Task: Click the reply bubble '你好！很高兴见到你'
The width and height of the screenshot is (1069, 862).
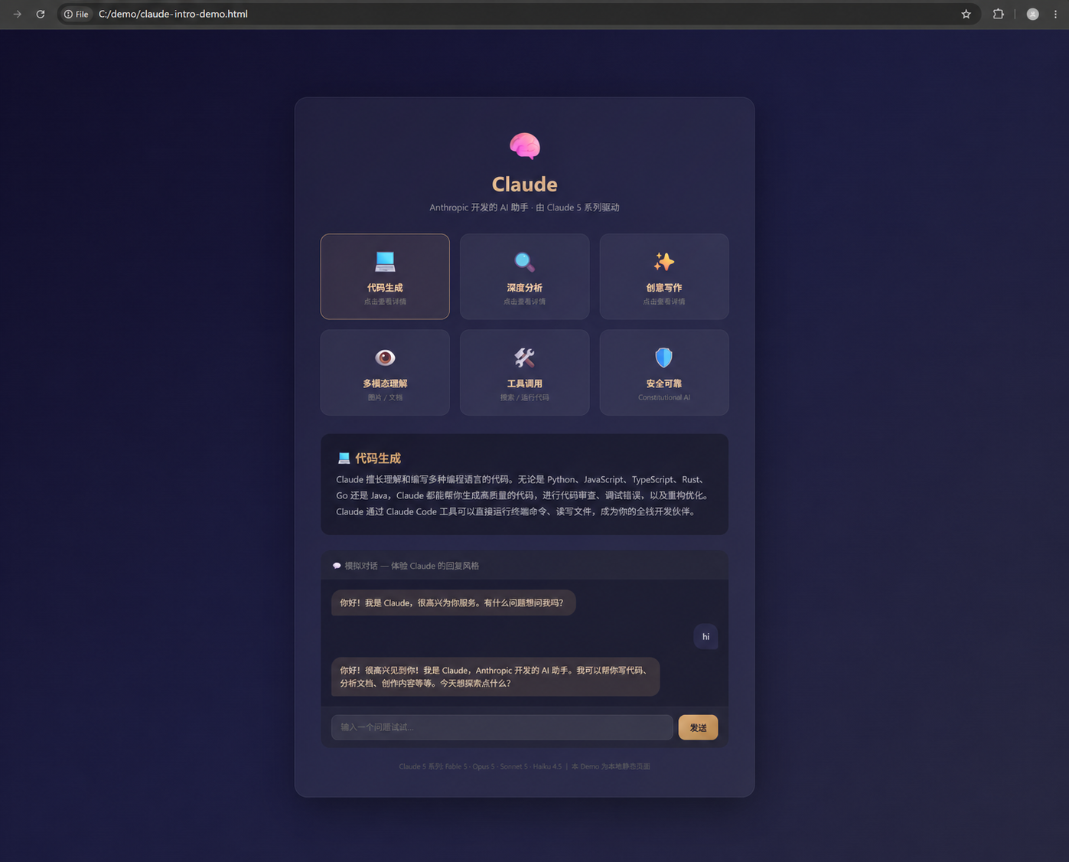Action: coord(495,677)
